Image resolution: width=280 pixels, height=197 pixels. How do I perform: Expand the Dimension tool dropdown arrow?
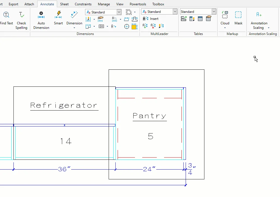coord(74,28)
